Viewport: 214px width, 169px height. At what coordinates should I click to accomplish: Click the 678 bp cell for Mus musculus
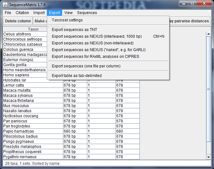75,106
